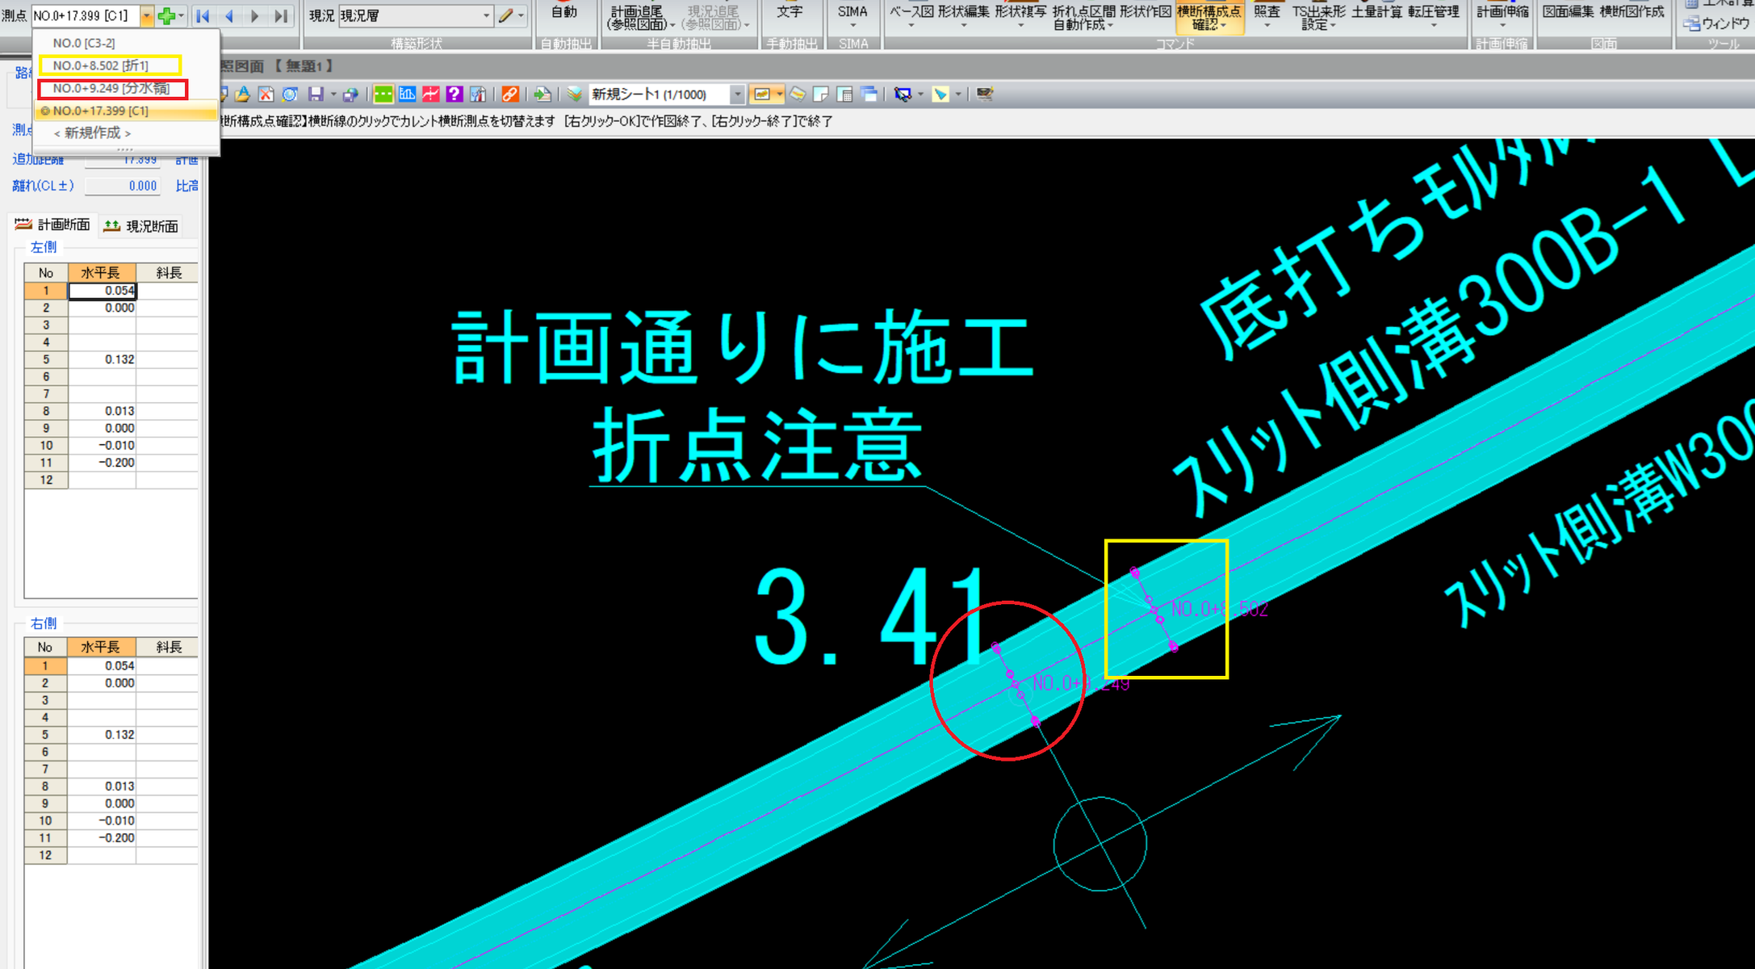Viewport: 1755px width, 969px height.
Task: Jump to first station with skip-back arrow
Action: [203, 15]
